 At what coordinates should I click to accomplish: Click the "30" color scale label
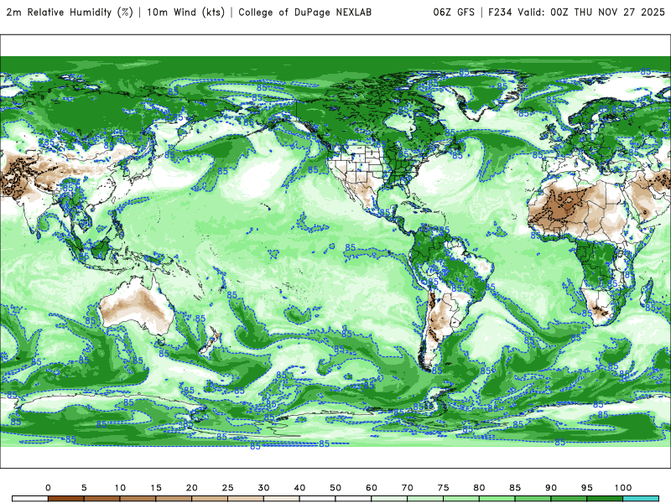(263, 488)
